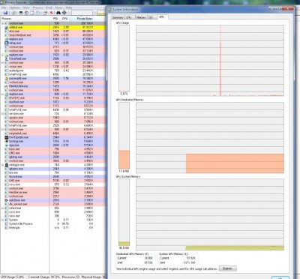Image resolution: width=300 pixels, height=279 pixels.
Task: Click the Engines button
Action: (227, 268)
